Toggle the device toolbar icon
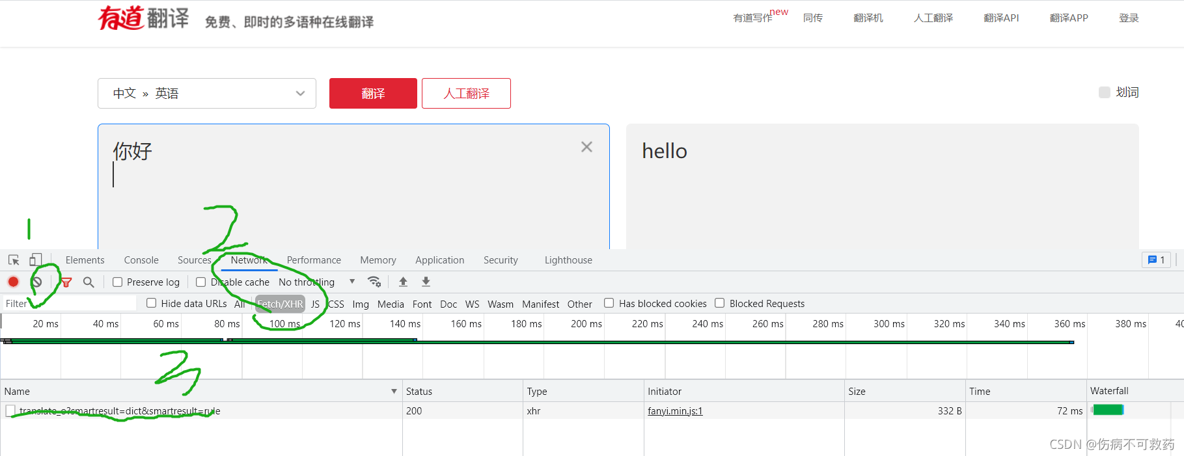Screen dimensions: 1184x456 click(x=36, y=260)
